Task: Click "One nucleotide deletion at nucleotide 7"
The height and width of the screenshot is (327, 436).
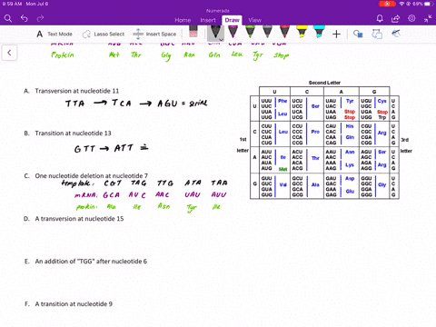Action: [x=92, y=175]
